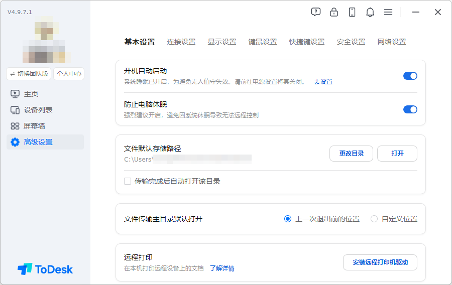Viewport: 452px width, 285px height.
Task: Minimize the ToDesk window
Action: (x=416, y=12)
